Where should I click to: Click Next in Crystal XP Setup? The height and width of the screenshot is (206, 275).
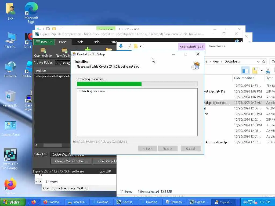167,149
